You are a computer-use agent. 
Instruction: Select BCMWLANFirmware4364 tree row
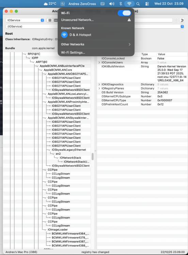coord(70,234)
